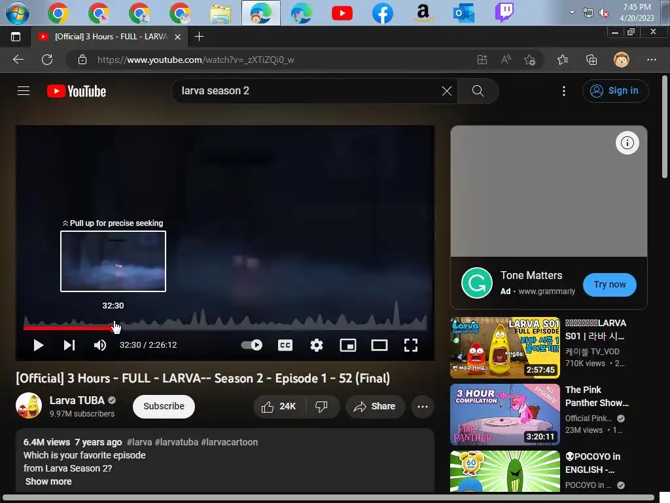Clear the search query with X

tap(446, 90)
